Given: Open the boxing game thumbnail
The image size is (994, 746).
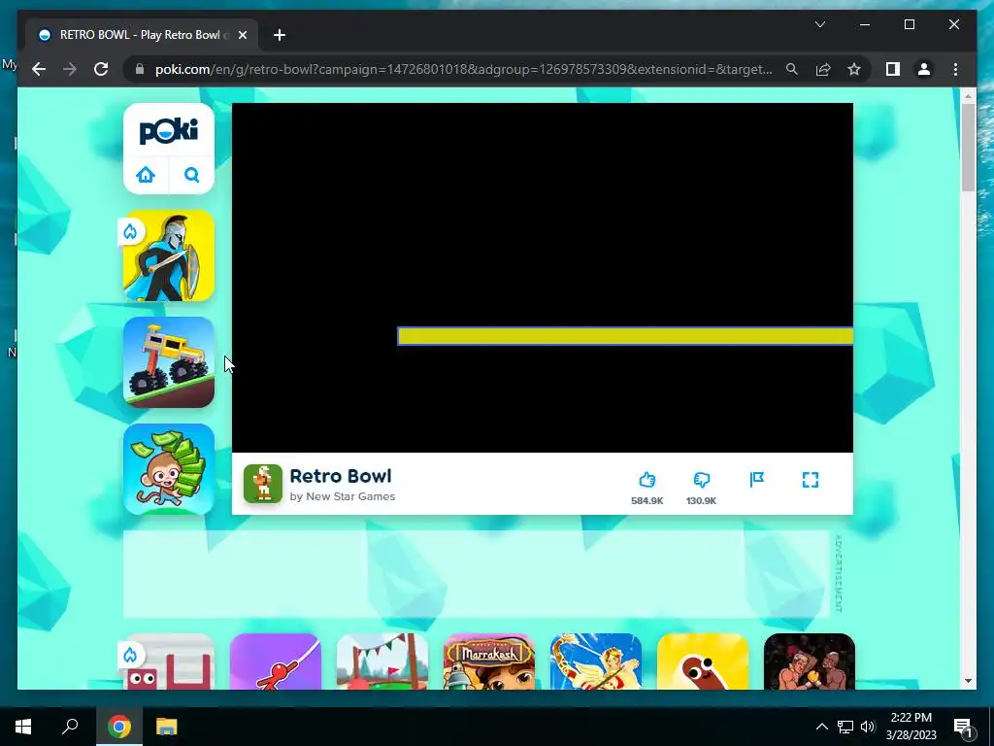Looking at the screenshot, I should [x=810, y=661].
